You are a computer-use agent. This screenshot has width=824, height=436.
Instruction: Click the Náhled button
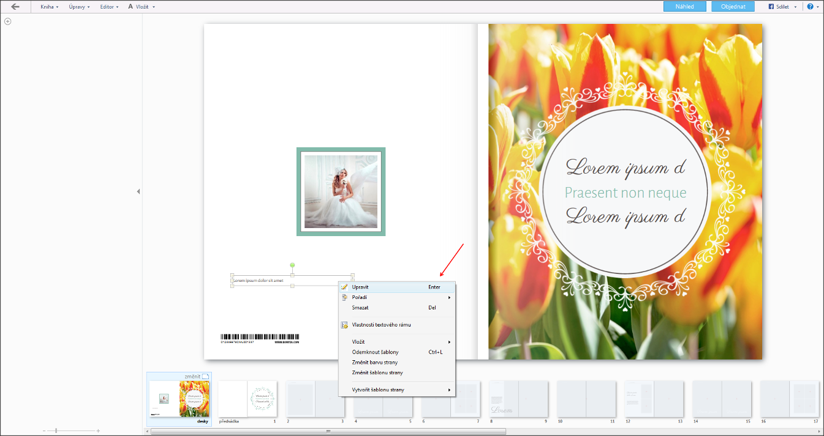pos(684,7)
